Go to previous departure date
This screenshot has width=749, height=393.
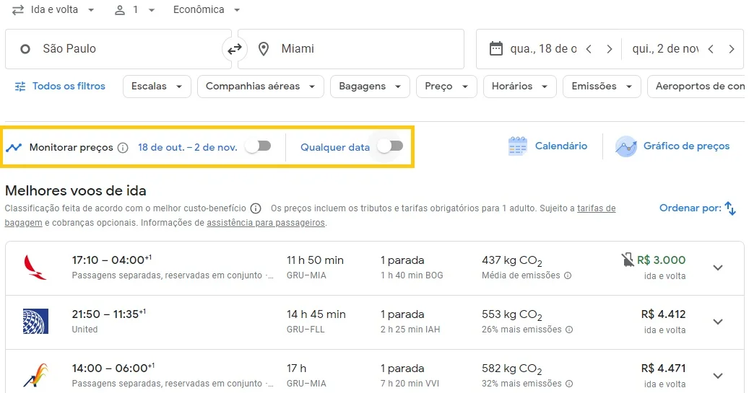pos(589,49)
